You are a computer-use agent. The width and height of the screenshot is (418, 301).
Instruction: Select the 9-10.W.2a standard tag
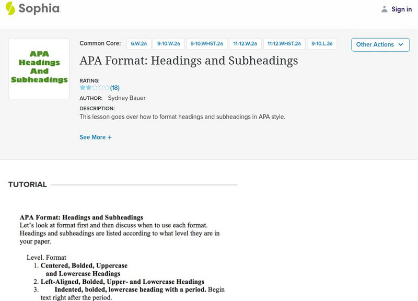pyautogui.click(x=169, y=44)
